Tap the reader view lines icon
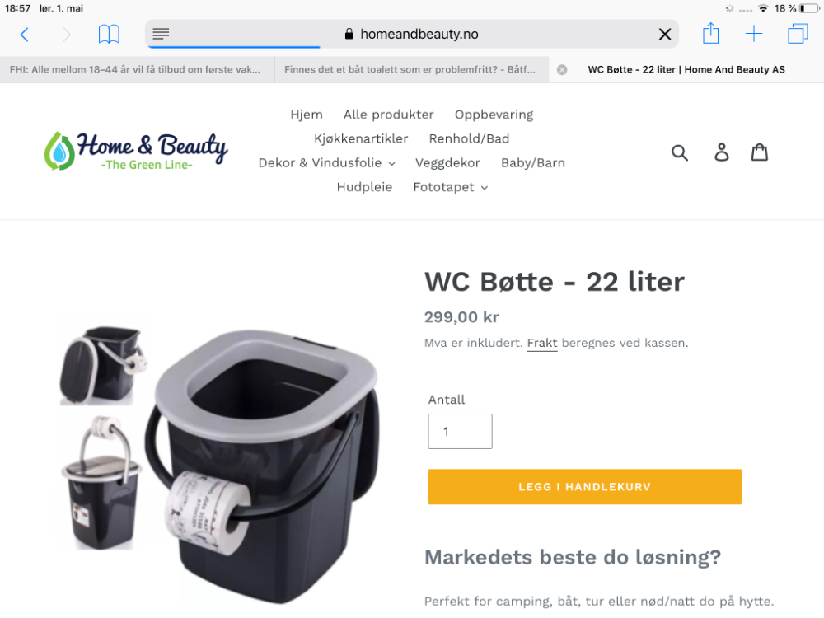The image size is (824, 618). point(161,34)
